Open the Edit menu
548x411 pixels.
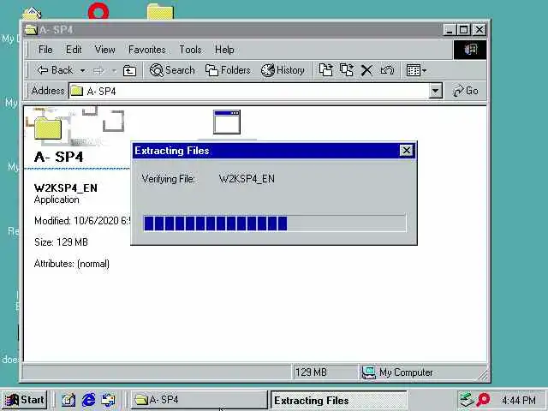[74, 50]
